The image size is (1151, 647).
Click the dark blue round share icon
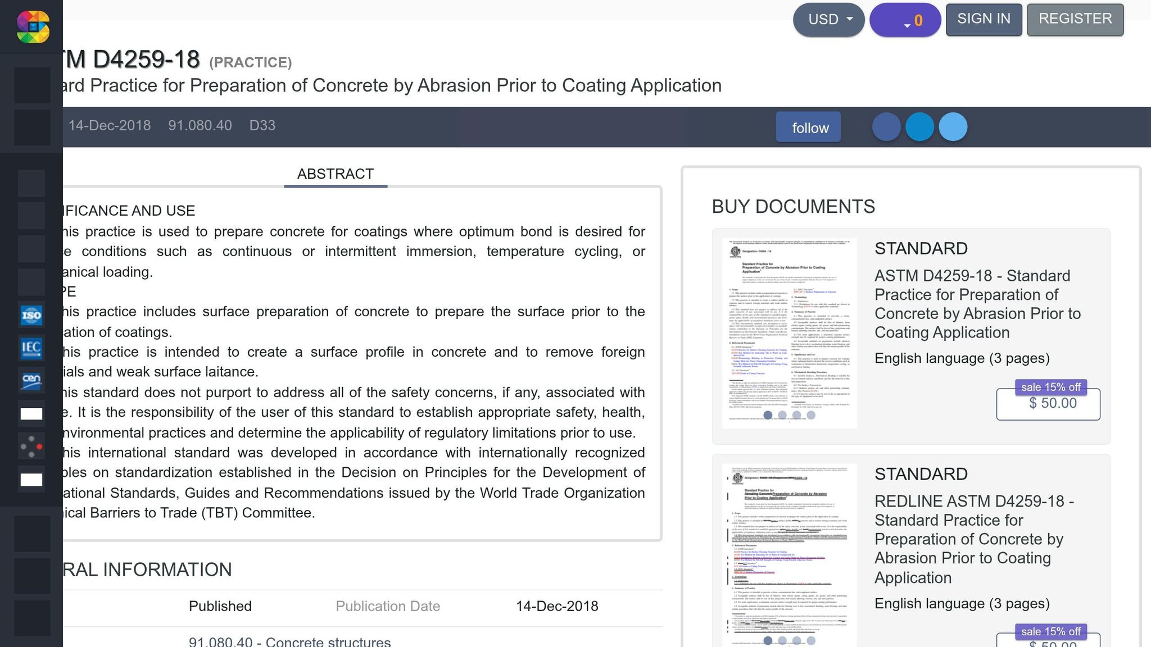(886, 127)
